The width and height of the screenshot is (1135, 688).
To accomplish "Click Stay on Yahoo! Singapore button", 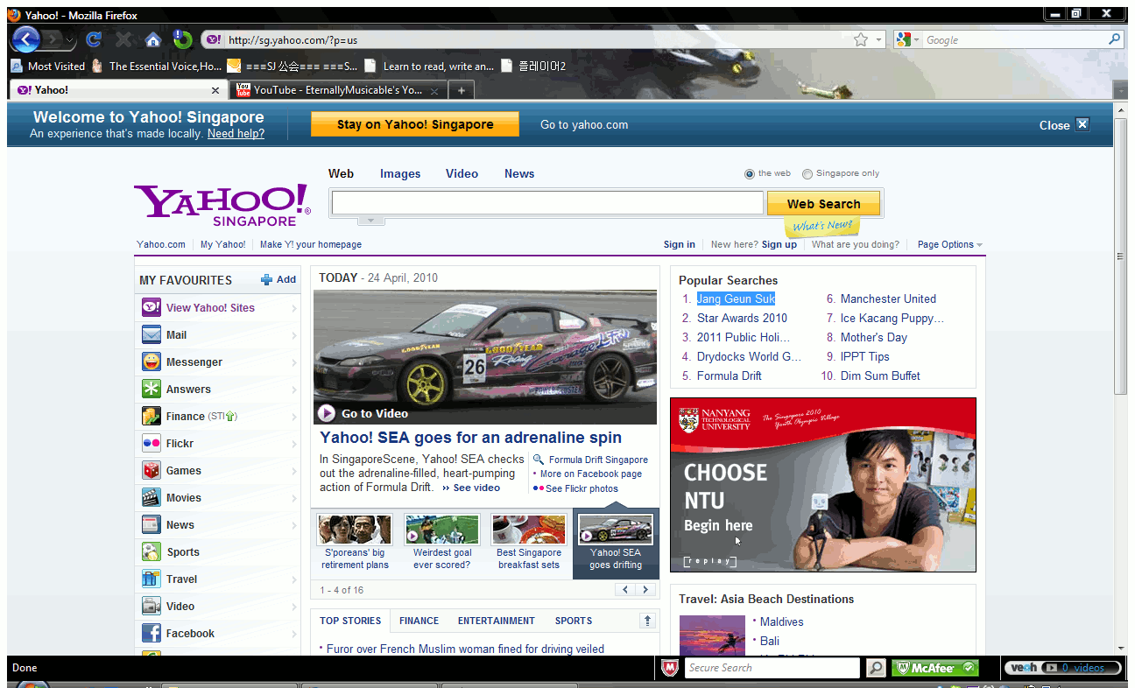I will (415, 124).
